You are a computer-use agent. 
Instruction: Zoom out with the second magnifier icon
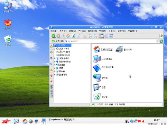tap(95, 36)
